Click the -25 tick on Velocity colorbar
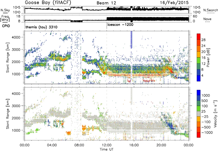This screenshot has height=151, width=218. click(x=205, y=117)
